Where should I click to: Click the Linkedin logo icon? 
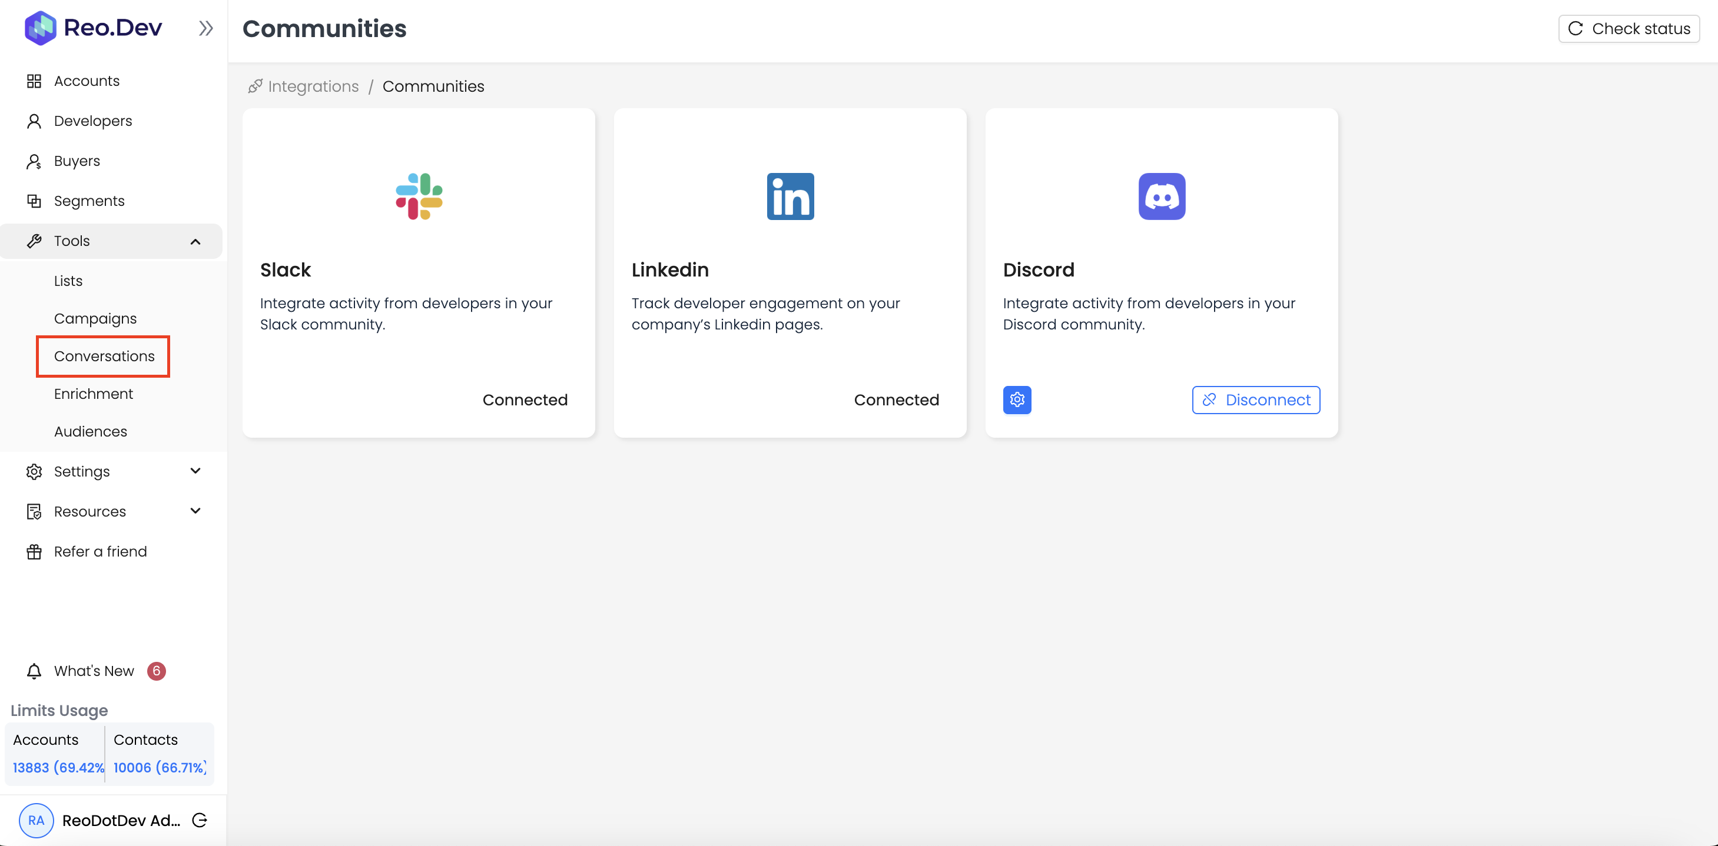tap(790, 196)
